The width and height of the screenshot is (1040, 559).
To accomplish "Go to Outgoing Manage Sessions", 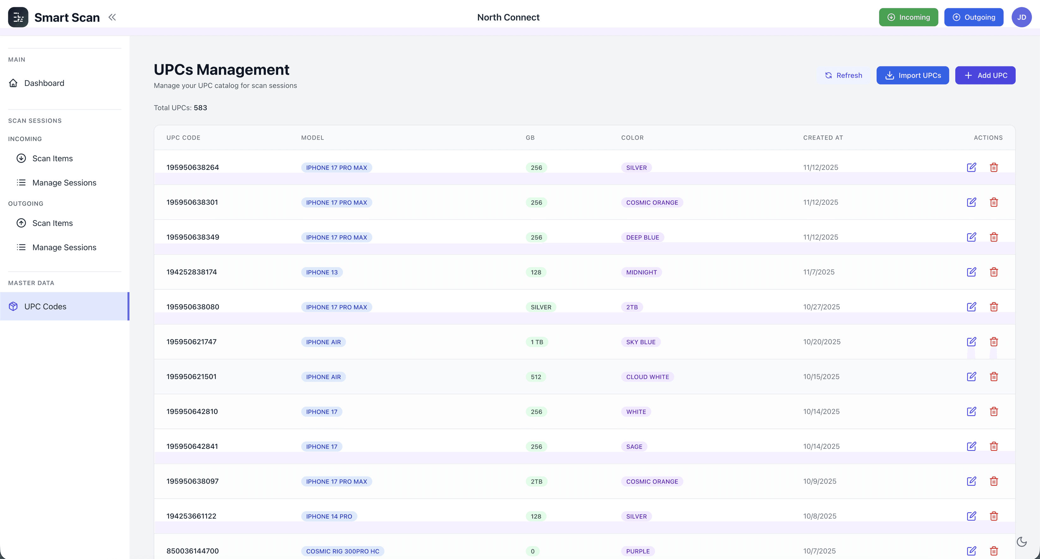I will [64, 247].
